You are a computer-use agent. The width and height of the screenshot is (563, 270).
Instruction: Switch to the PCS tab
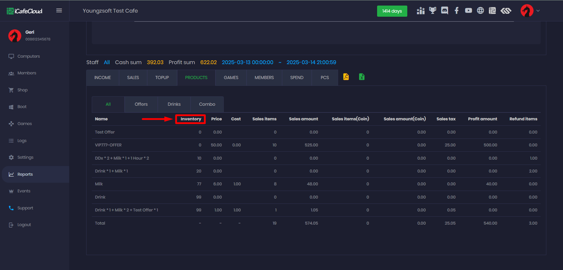click(x=325, y=78)
